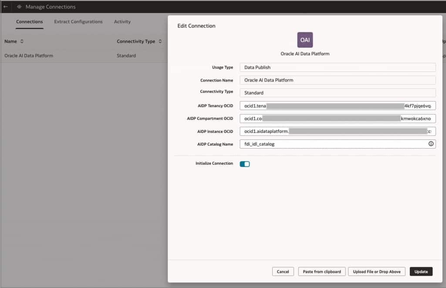This screenshot has height=288, width=446.
Task: Click the Manage Connections header icon
Action: tap(19, 7)
